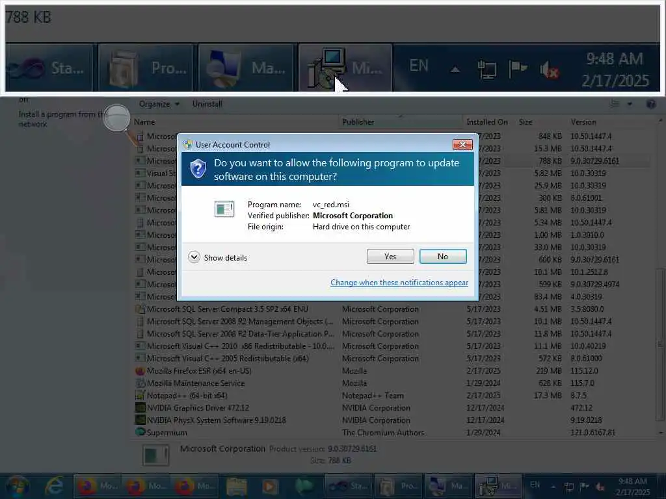666x499 pixels.
Task: Open the view options dropdown arrow
Action: click(630, 104)
